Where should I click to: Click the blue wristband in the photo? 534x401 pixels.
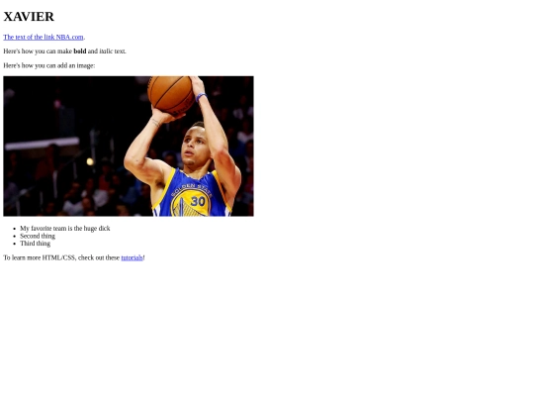(201, 97)
